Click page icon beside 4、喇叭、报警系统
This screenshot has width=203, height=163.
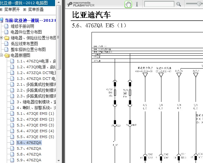[12, 108]
